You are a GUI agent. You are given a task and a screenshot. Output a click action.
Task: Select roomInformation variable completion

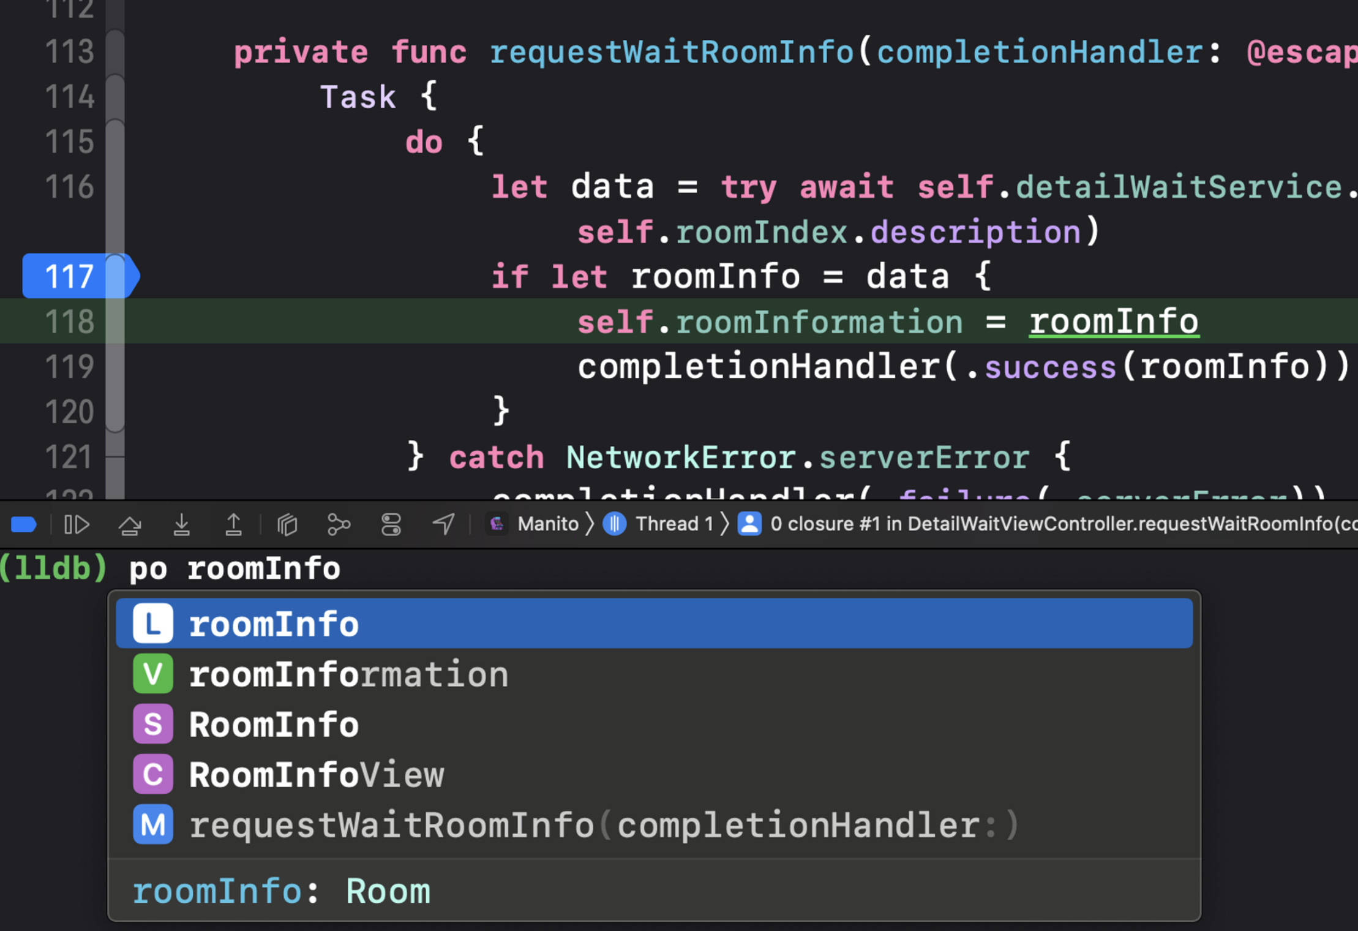pyautogui.click(x=348, y=674)
